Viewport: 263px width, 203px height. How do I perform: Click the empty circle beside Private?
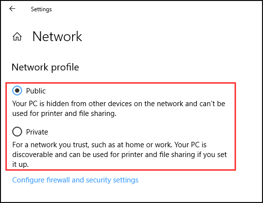click(17, 132)
